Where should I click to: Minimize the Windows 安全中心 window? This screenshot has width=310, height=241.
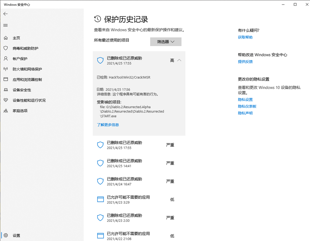point(283,4)
